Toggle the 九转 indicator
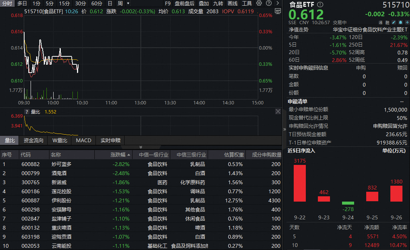 (x=218, y=3)
